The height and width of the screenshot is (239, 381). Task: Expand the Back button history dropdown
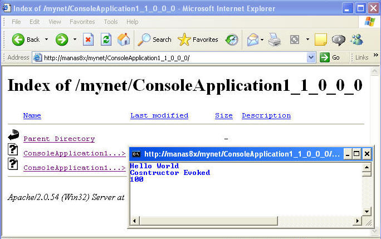46,40
